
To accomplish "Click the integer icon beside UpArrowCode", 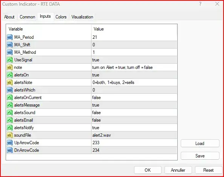I will coord(10,143).
